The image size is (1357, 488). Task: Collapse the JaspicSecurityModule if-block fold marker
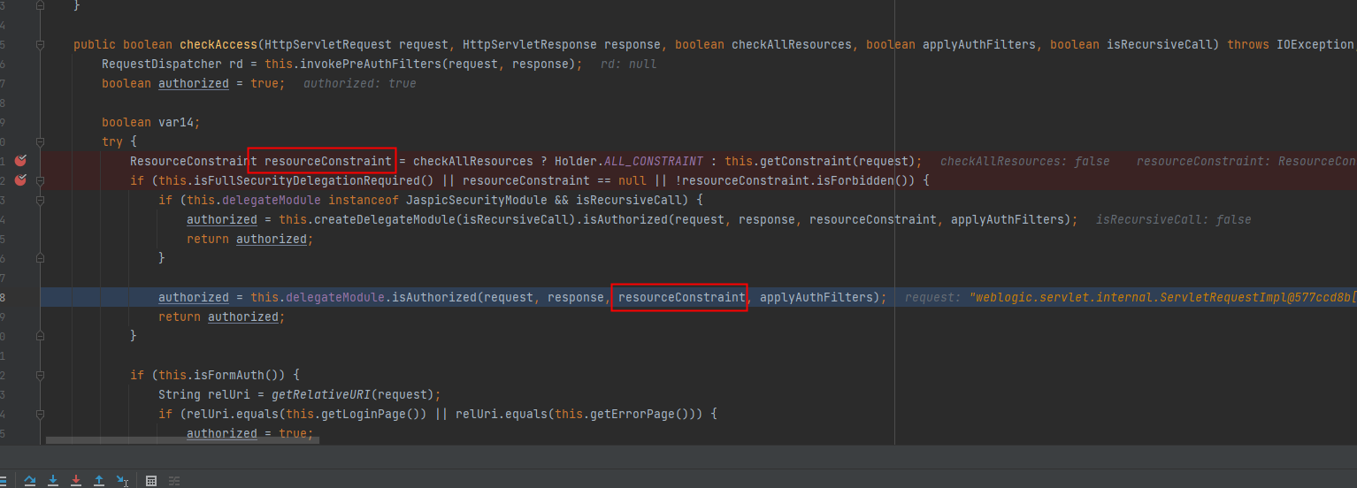click(40, 200)
